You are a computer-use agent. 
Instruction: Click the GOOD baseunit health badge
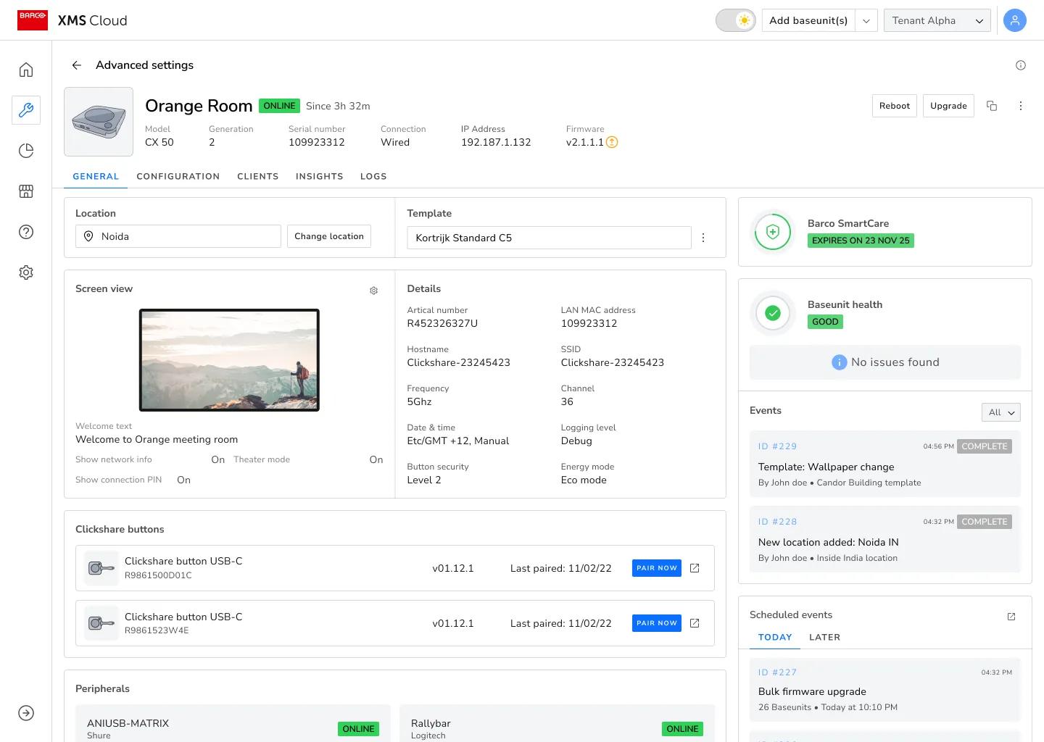click(825, 322)
